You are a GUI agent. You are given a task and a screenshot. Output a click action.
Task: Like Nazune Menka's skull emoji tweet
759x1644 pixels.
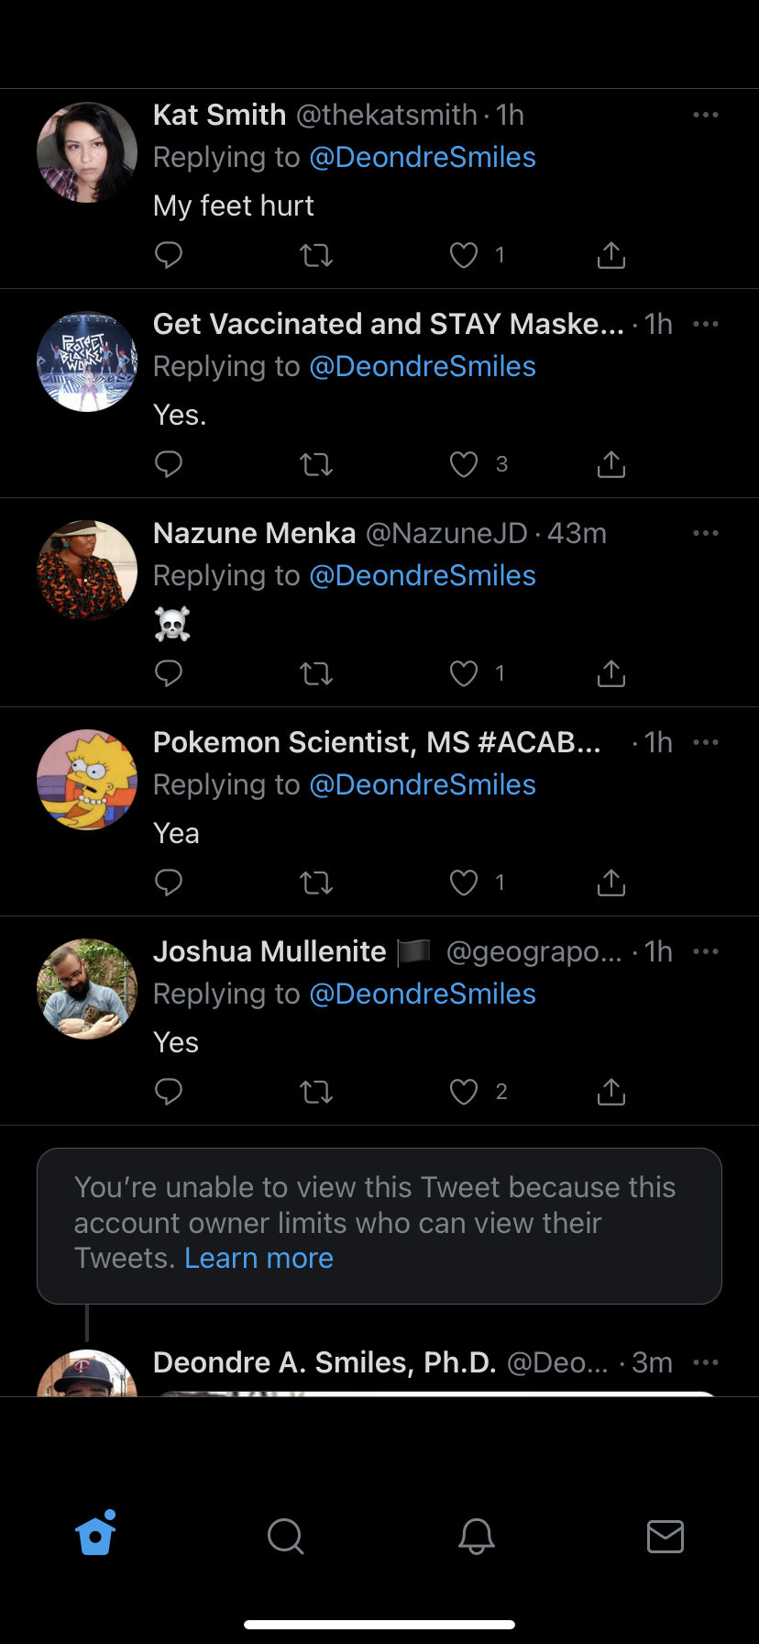[464, 673]
